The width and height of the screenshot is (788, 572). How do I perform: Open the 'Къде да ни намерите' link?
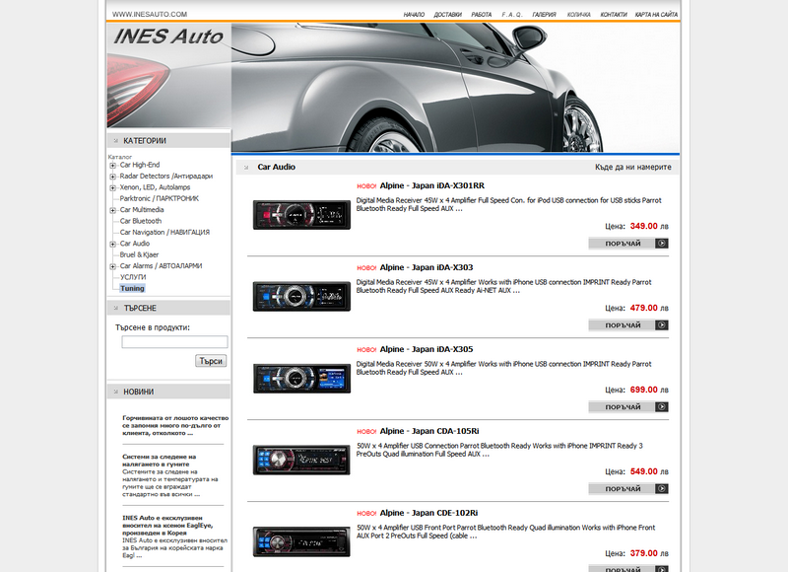pos(633,167)
